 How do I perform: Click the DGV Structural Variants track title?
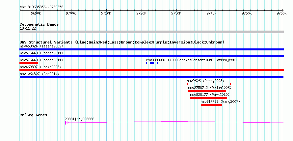[x=122, y=42]
